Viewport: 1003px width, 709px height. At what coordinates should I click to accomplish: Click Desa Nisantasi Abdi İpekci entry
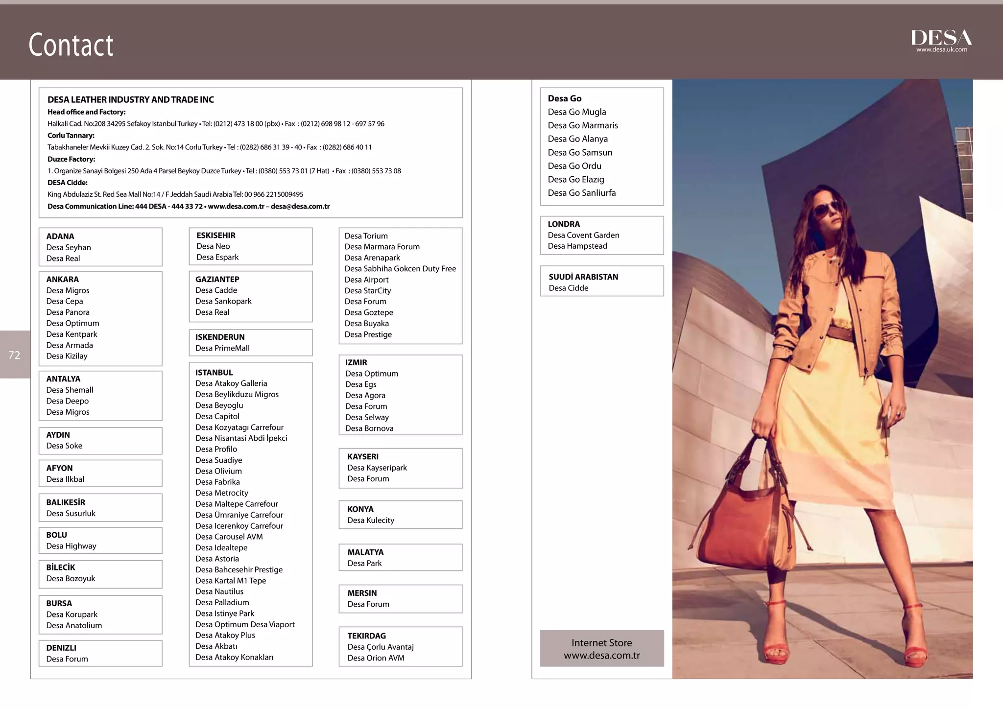(x=241, y=438)
